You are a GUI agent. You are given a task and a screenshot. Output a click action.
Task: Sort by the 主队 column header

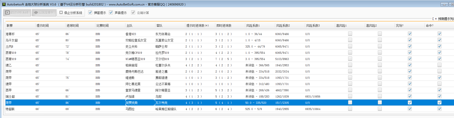pyautogui.click(x=129, y=25)
